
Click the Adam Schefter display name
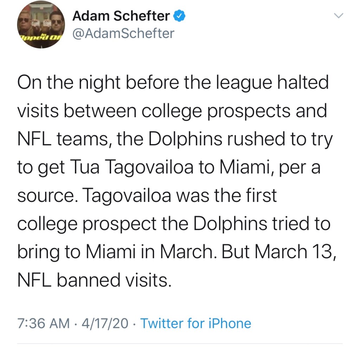121,16
